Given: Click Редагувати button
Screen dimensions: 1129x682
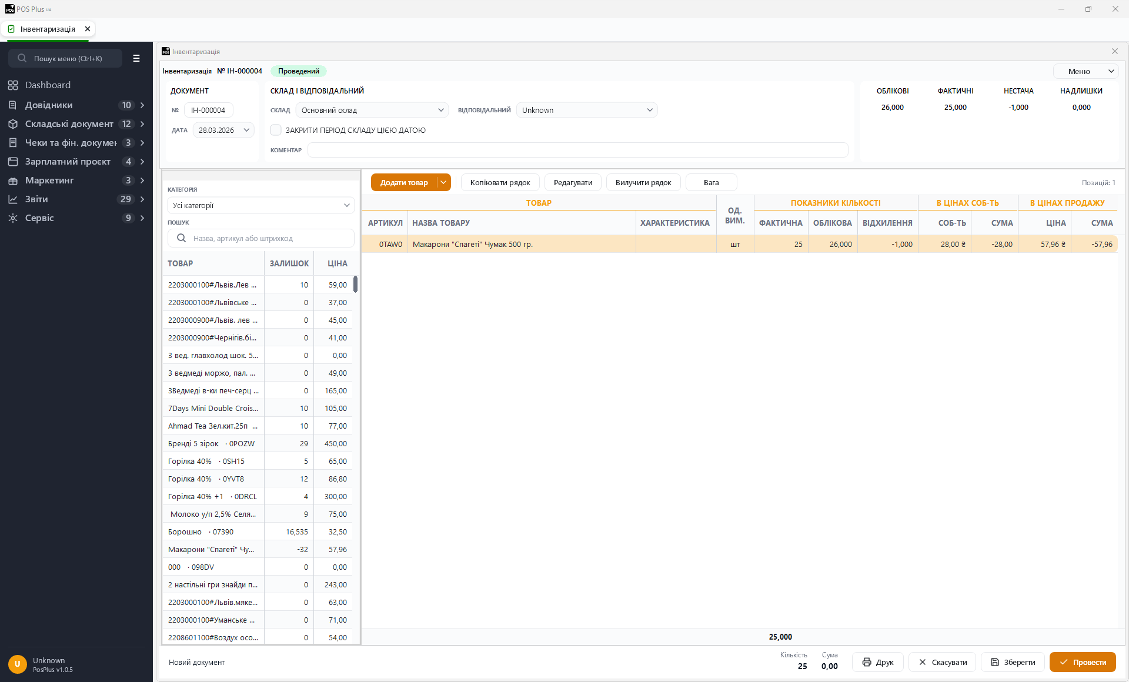Looking at the screenshot, I should 573,182.
